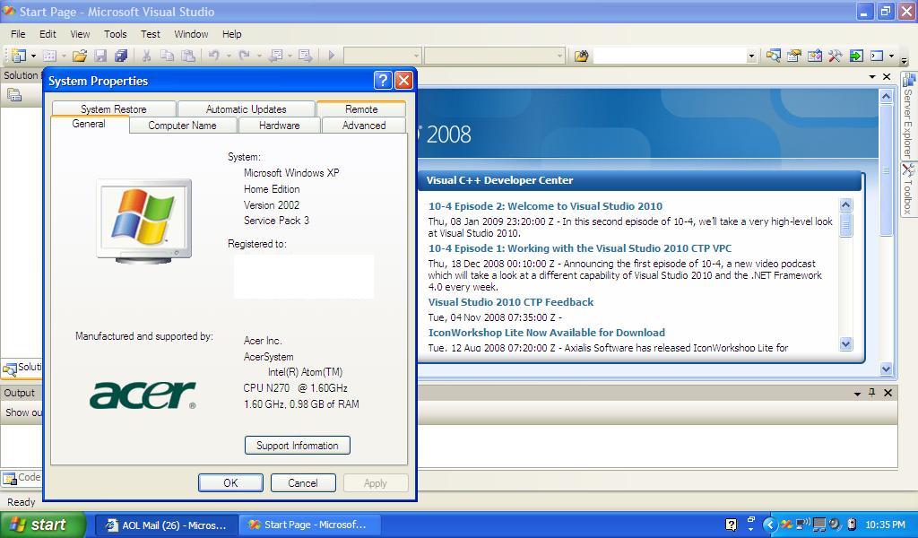Open the Output panel window position dropdown
The width and height of the screenshot is (918, 538).
click(x=857, y=394)
